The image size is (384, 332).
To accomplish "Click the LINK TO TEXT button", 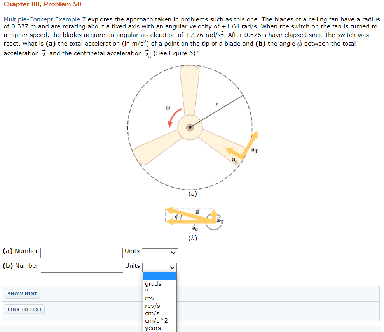I will pyautogui.click(x=24, y=309).
